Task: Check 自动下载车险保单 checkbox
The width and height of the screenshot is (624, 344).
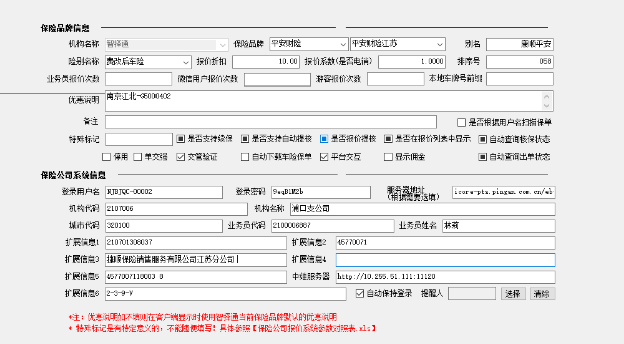Action: click(245, 157)
